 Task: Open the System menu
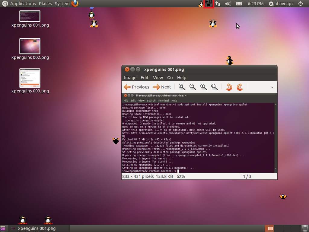tap(62, 4)
